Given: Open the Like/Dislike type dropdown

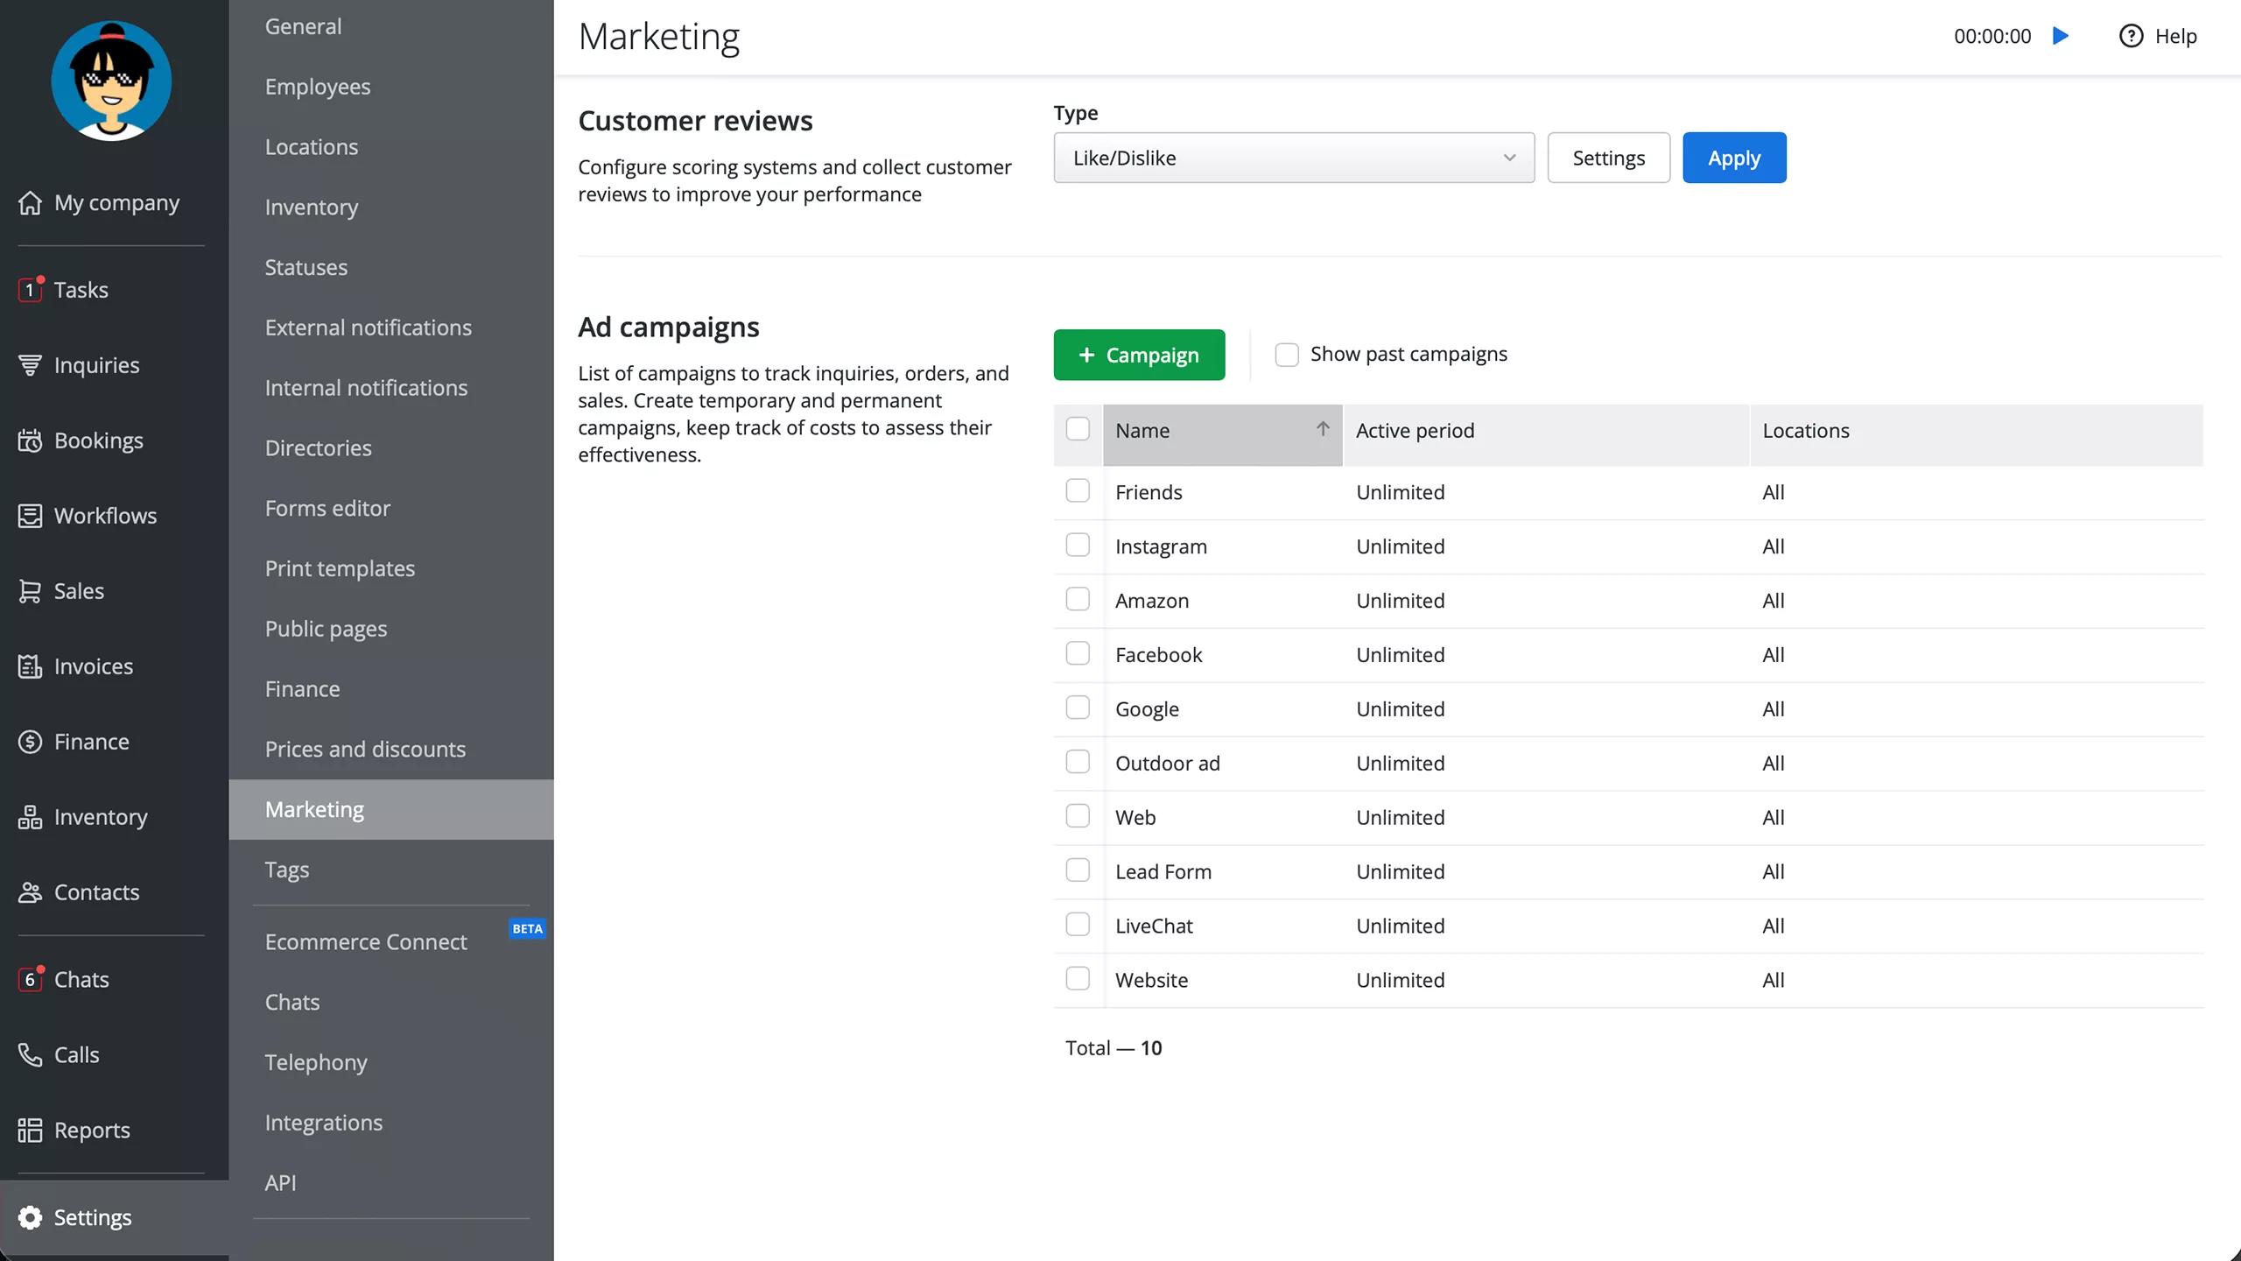Looking at the screenshot, I should (x=1294, y=158).
